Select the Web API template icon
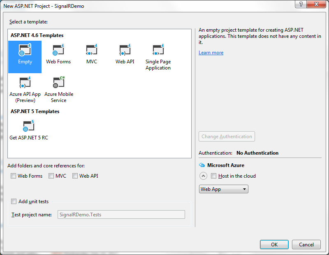 pyautogui.click(x=125, y=50)
